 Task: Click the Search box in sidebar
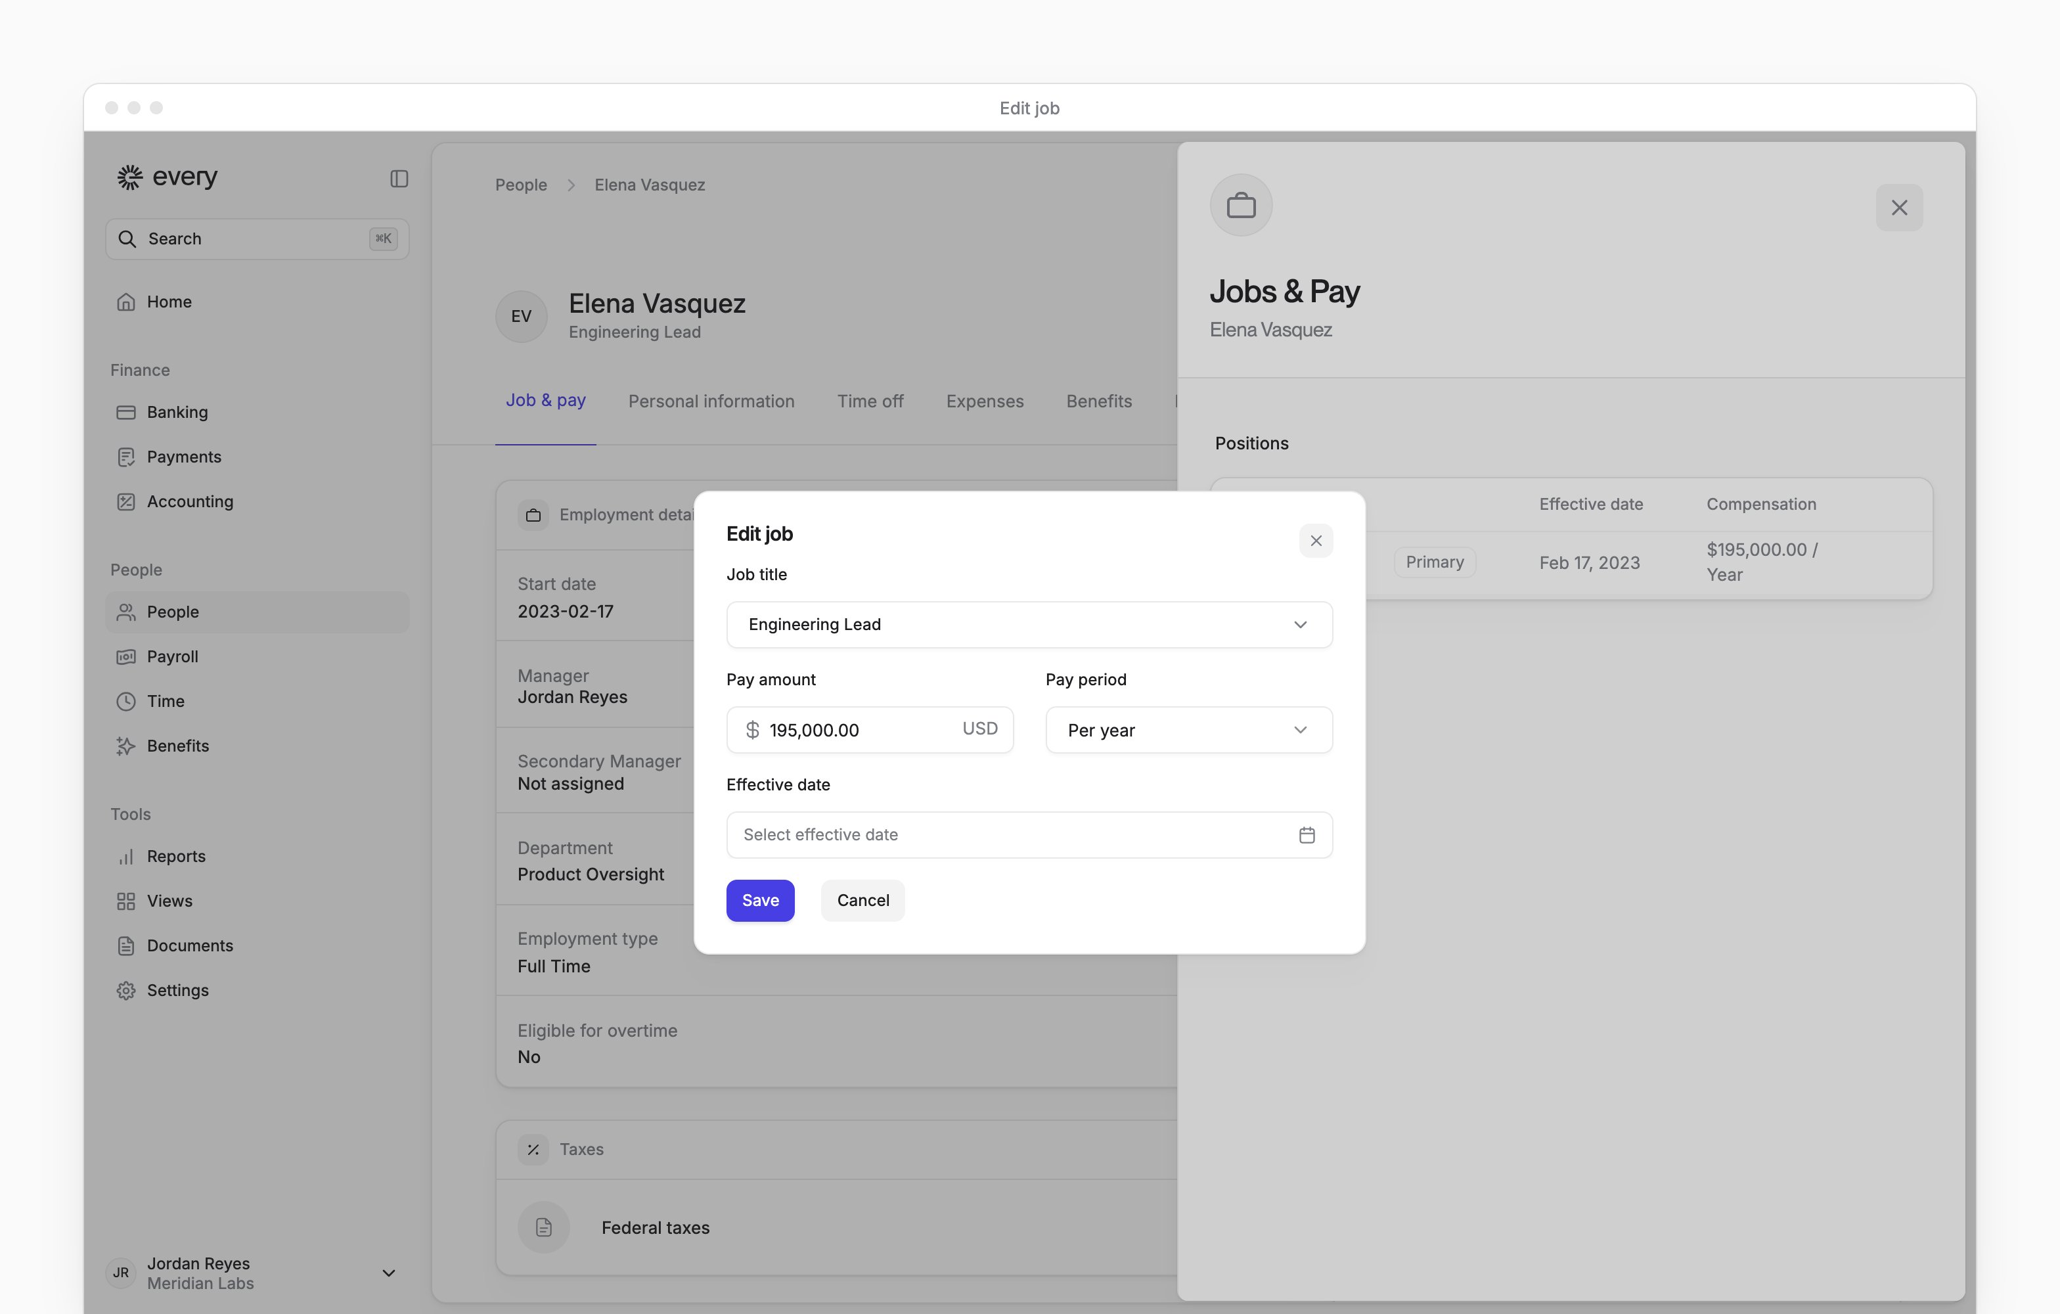click(257, 238)
